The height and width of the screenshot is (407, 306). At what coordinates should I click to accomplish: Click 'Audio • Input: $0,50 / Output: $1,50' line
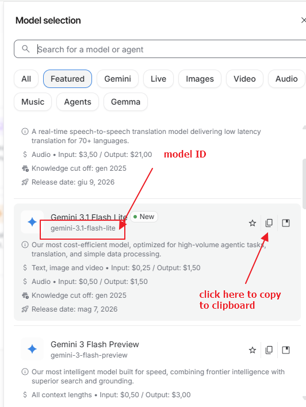coord(90,282)
